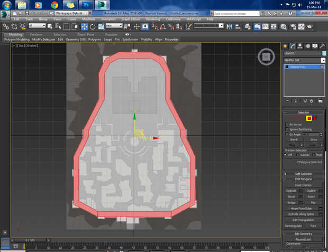Open the Hierarchy panel tab icon
This screenshot has height=252, width=328.
pos(300,46)
